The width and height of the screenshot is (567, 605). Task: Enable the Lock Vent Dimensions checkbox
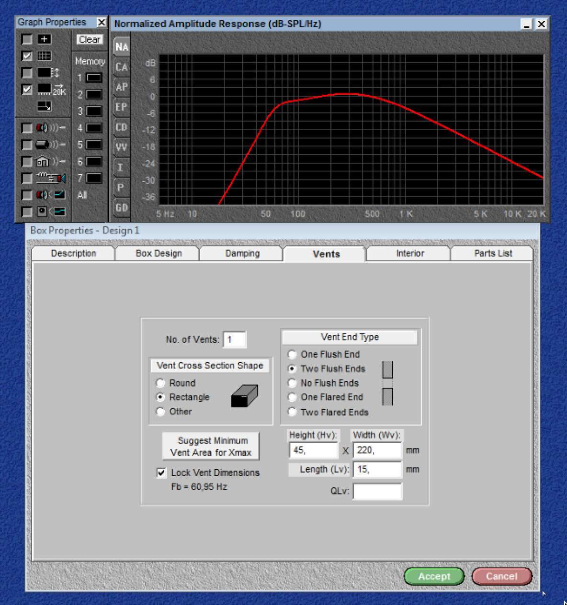click(162, 473)
